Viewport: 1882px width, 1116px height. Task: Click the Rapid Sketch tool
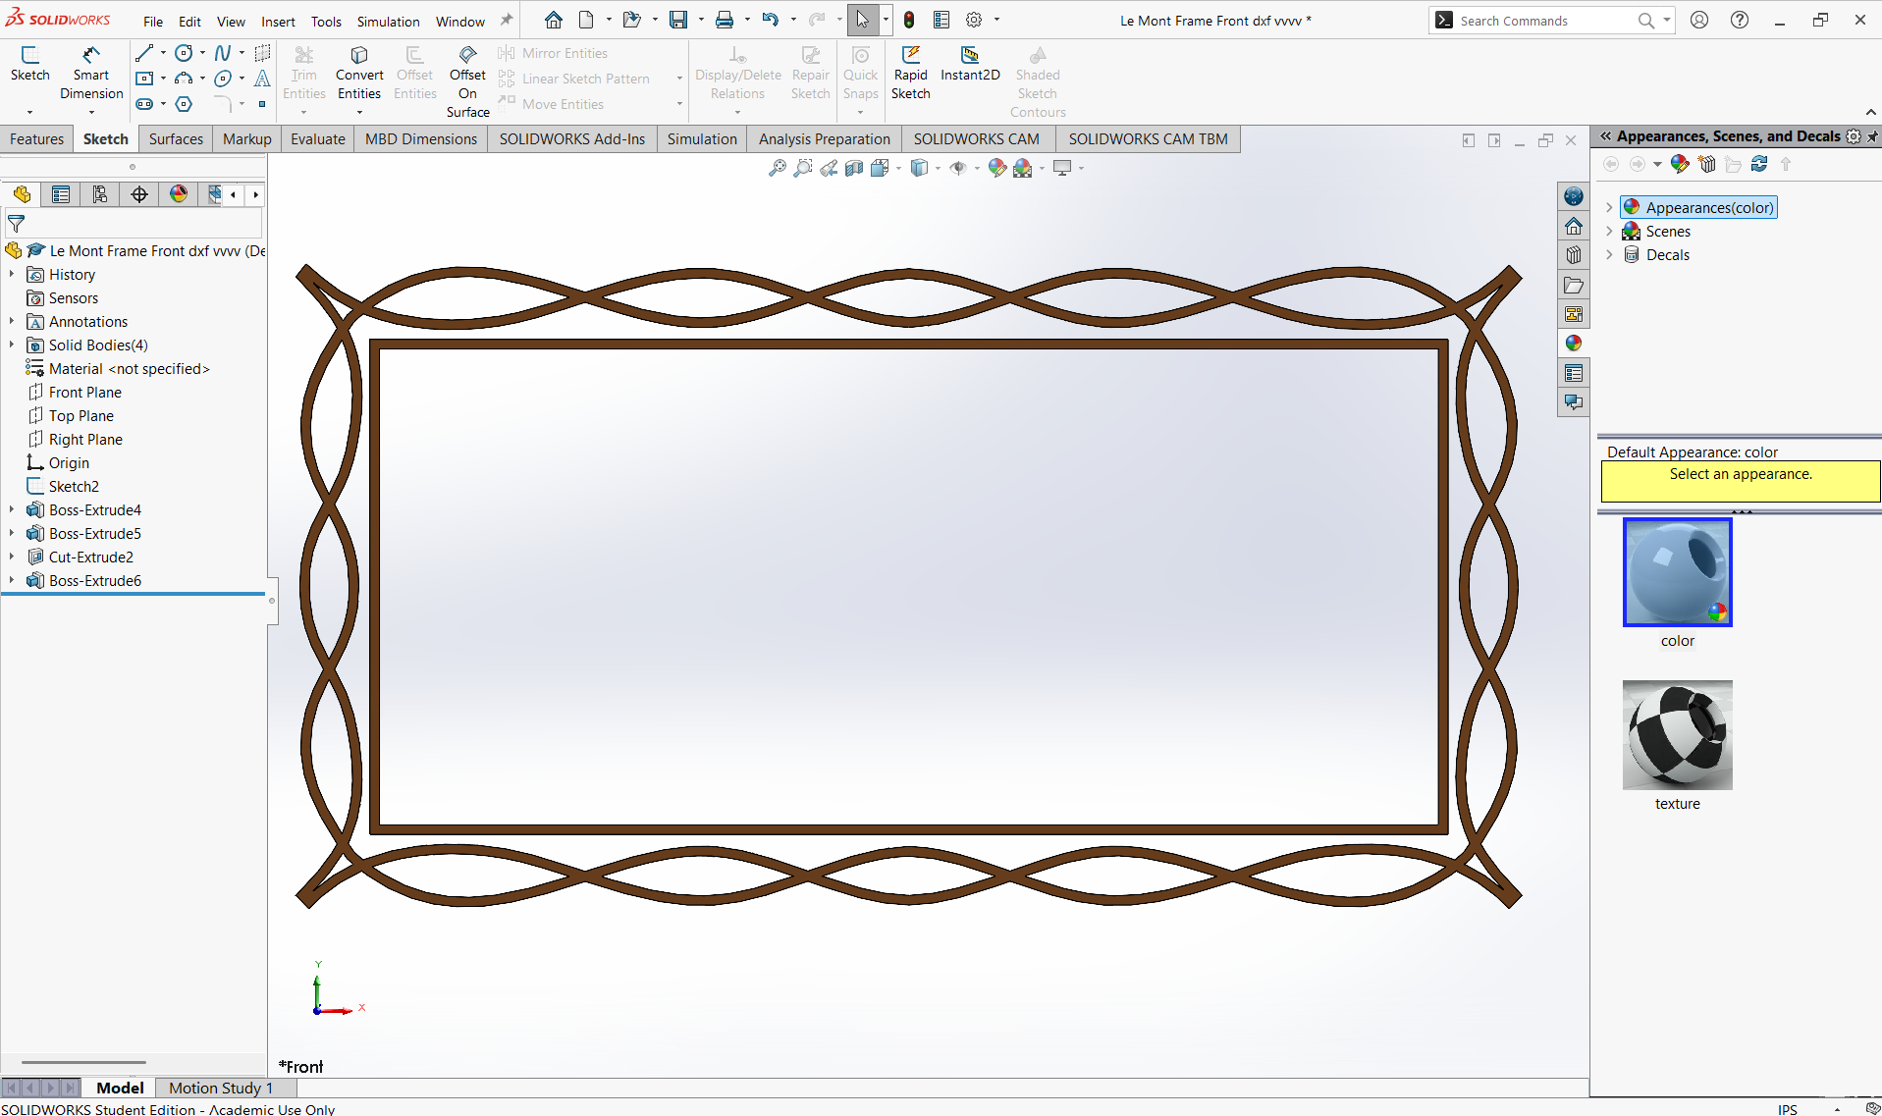[910, 74]
